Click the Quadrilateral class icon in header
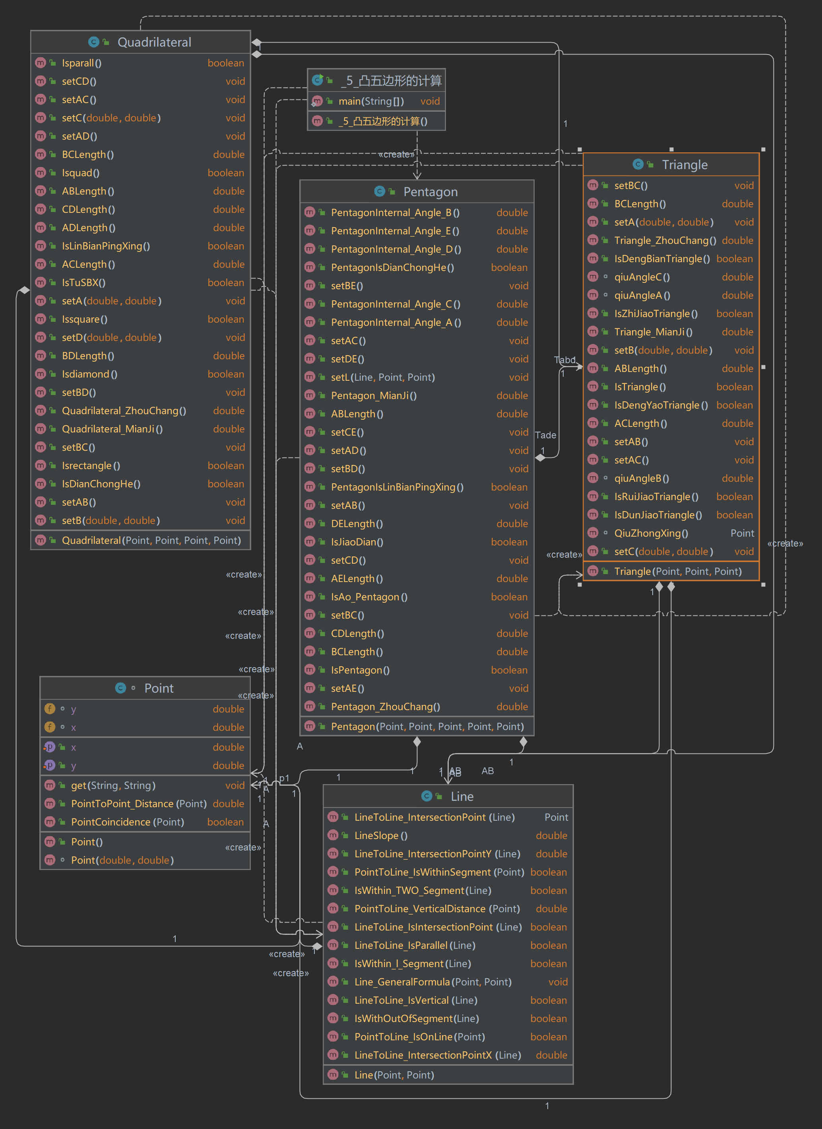Screen dimensions: 822x1129 [x=93, y=42]
